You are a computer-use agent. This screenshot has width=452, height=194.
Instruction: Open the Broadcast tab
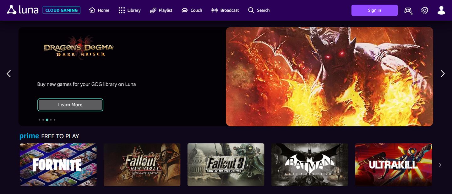[225, 10]
